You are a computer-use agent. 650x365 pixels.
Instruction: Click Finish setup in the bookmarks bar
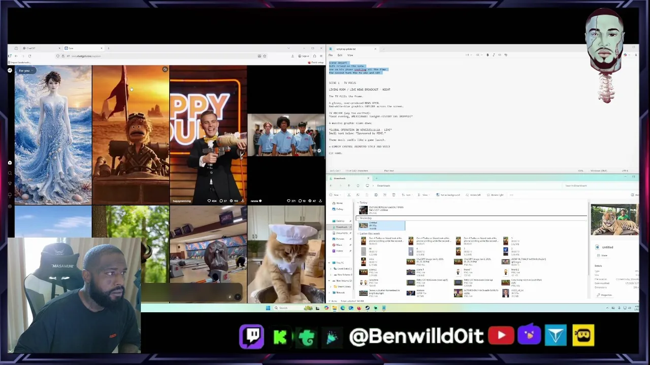pos(316,62)
